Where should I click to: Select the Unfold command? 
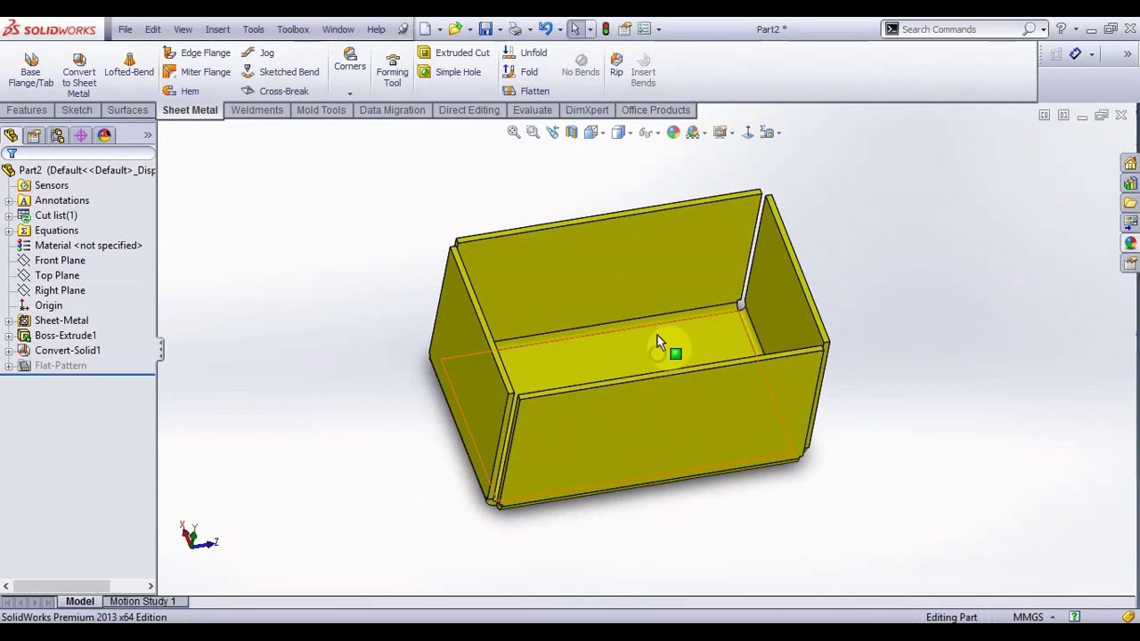tap(525, 53)
